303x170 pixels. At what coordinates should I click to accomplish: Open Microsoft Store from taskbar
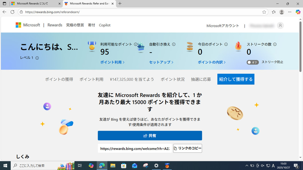(x=124, y=165)
